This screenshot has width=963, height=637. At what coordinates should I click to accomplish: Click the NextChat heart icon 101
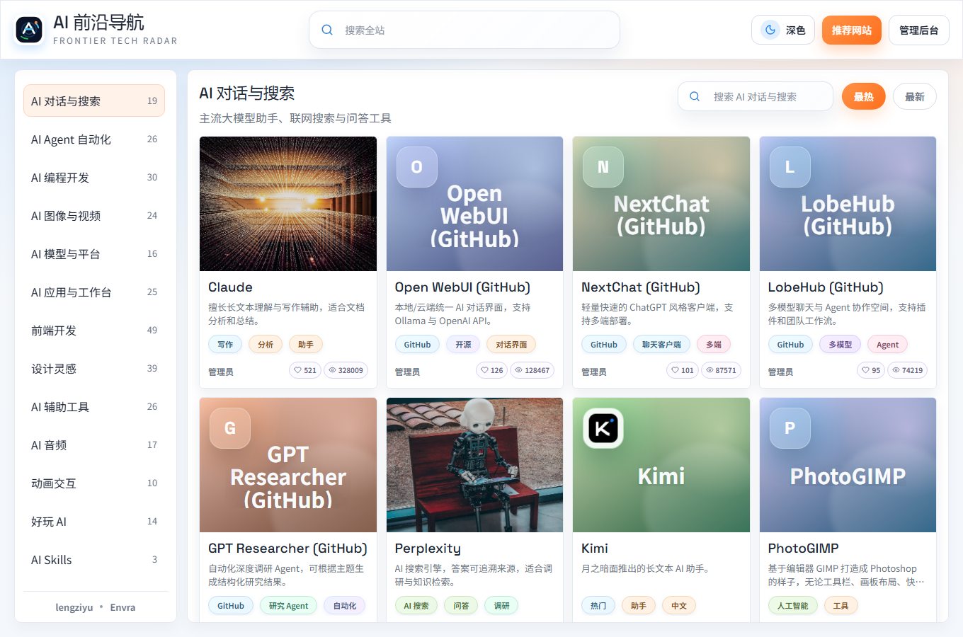683,370
